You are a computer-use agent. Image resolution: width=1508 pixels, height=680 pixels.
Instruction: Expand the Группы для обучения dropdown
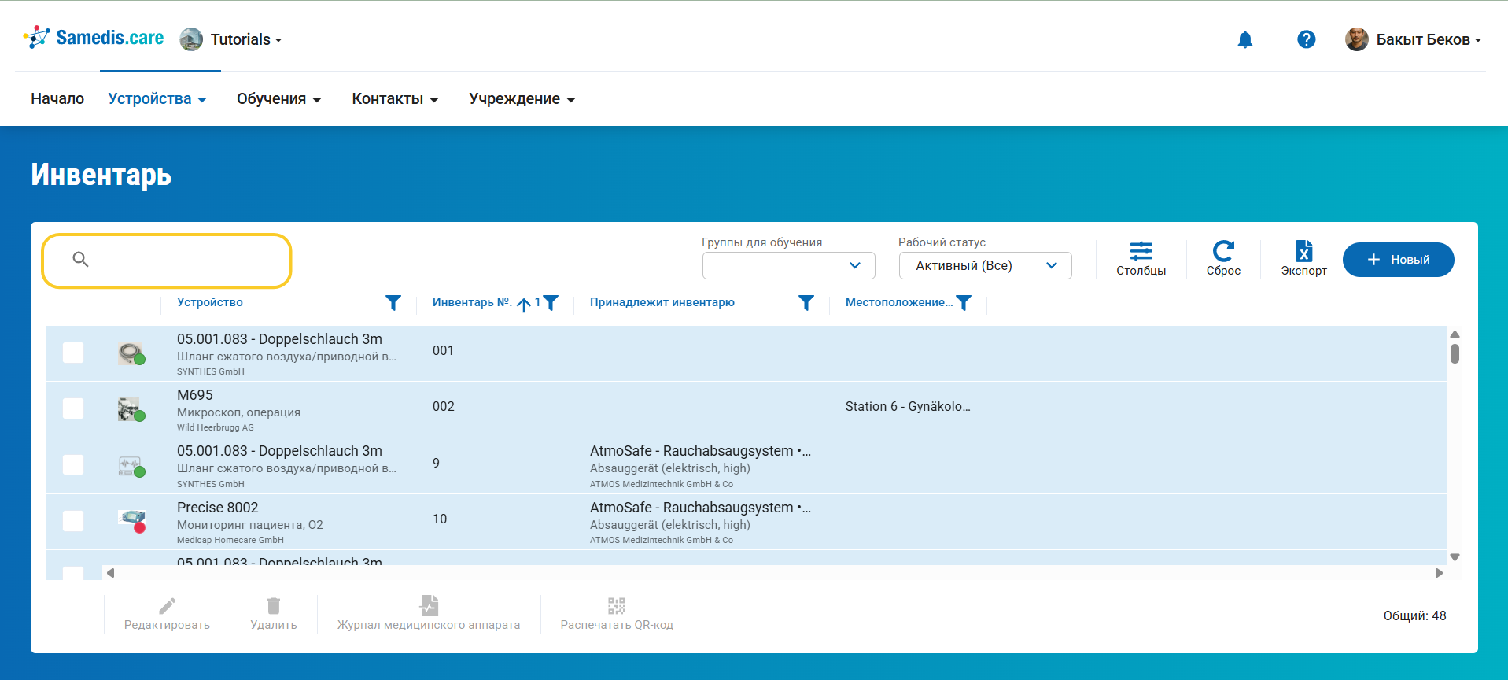(788, 266)
